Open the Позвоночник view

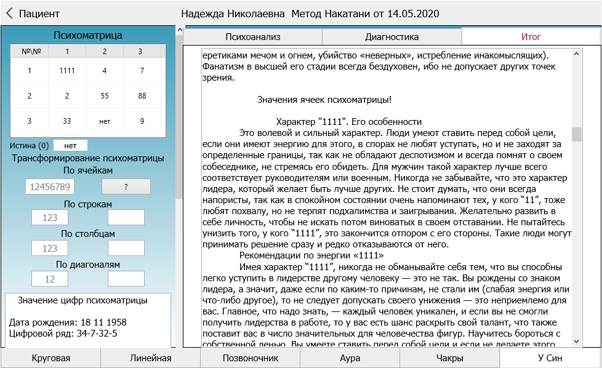click(x=250, y=358)
